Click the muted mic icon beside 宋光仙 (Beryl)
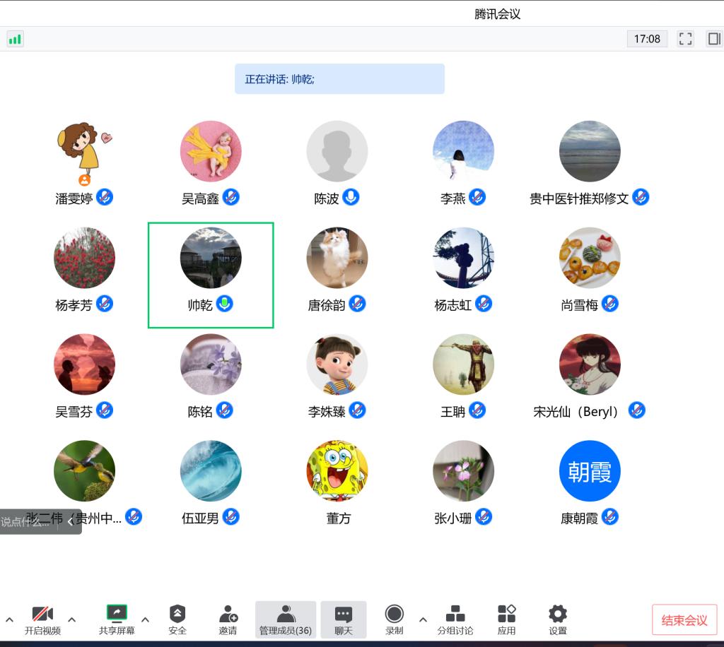 637,410
